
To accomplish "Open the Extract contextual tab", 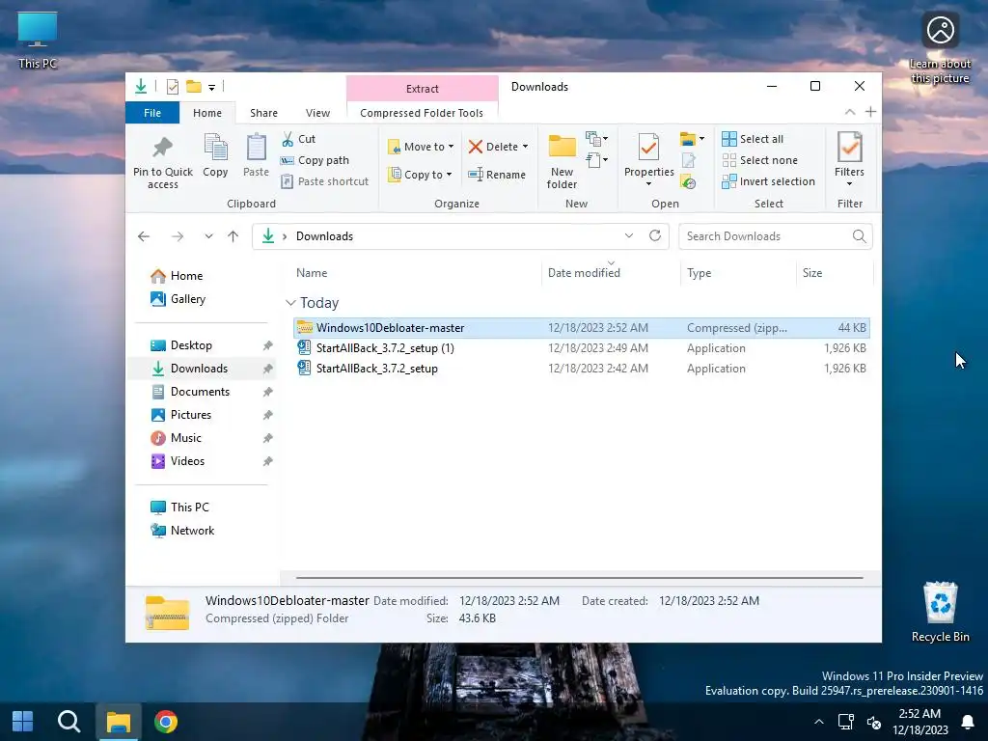I will coord(423,88).
